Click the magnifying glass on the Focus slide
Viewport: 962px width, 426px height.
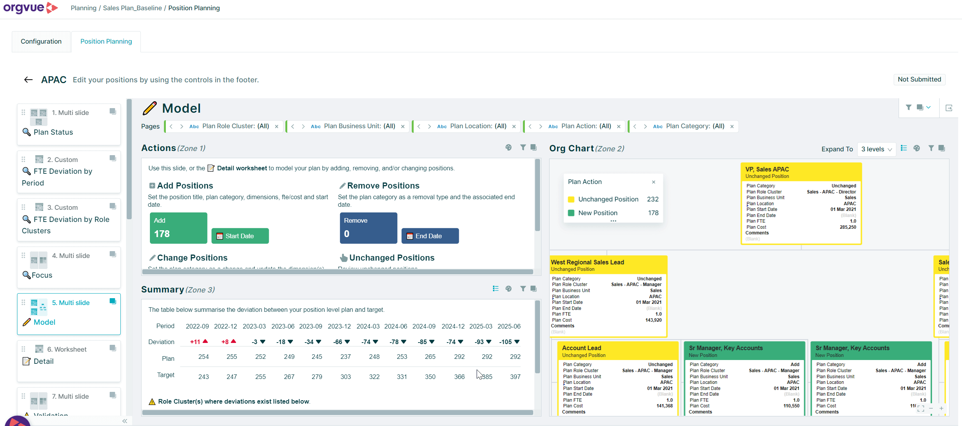(x=27, y=275)
